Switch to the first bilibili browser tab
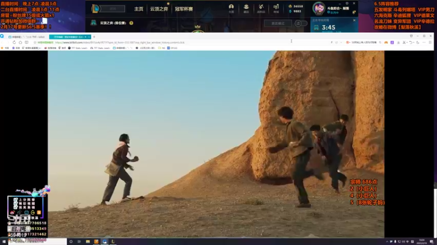The height and width of the screenshot is (245, 437). coord(27,36)
